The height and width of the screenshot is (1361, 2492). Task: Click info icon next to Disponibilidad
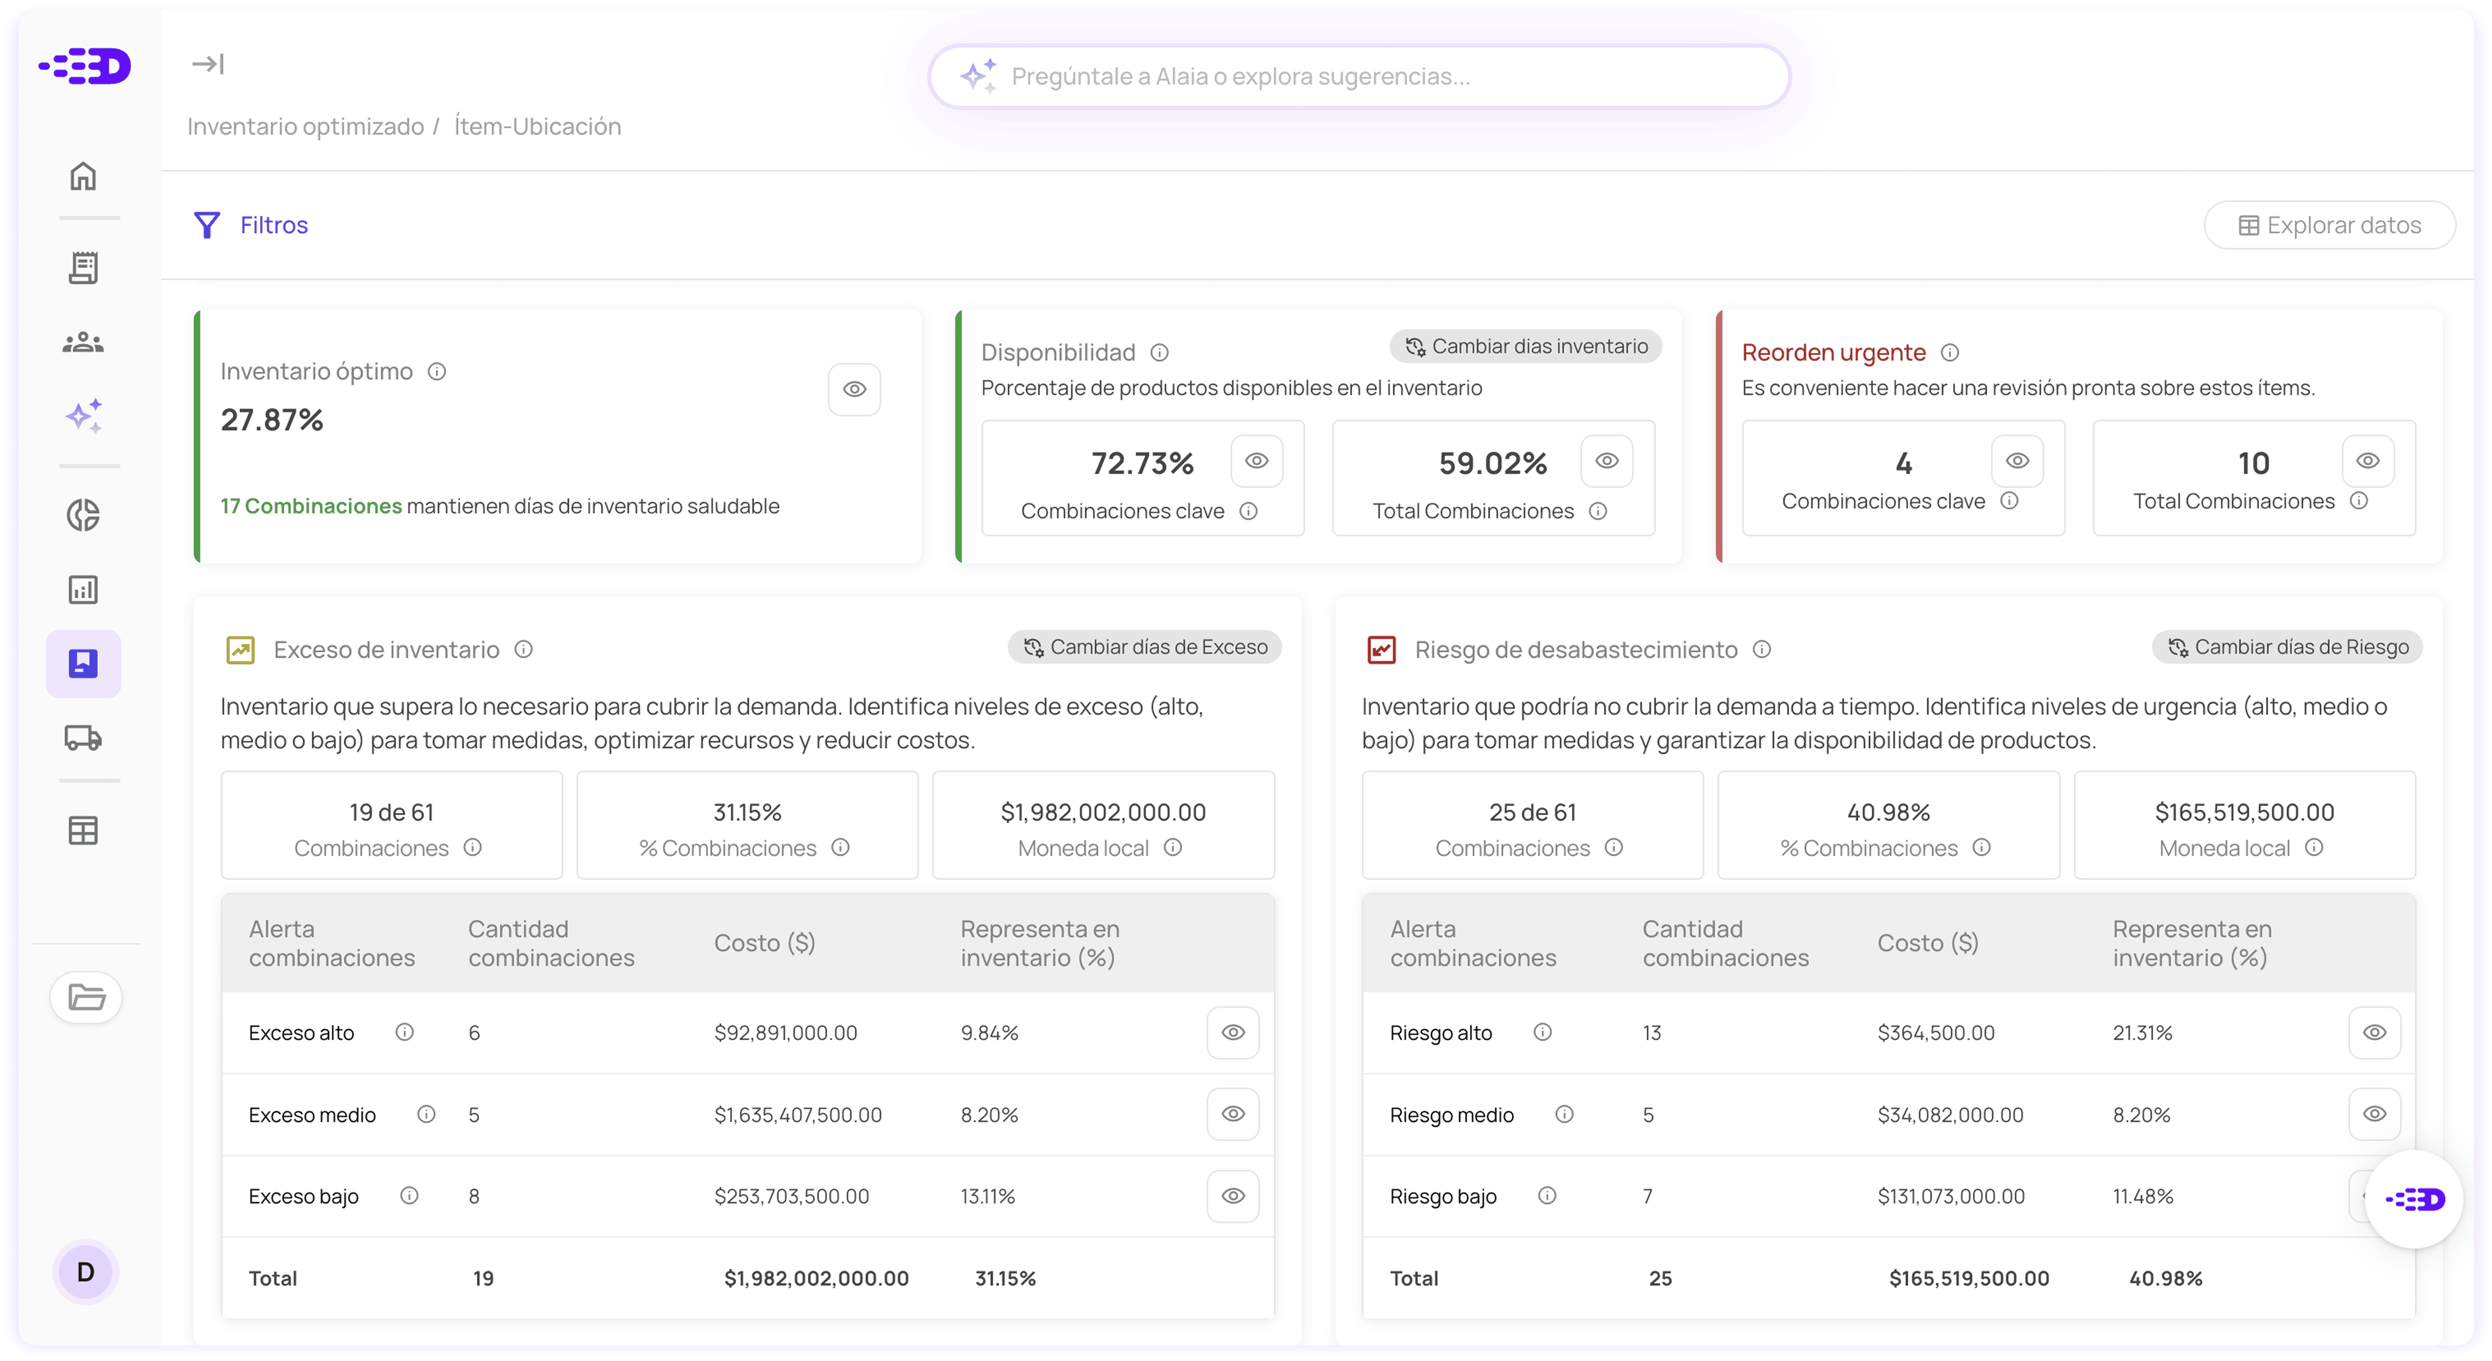tap(1160, 352)
